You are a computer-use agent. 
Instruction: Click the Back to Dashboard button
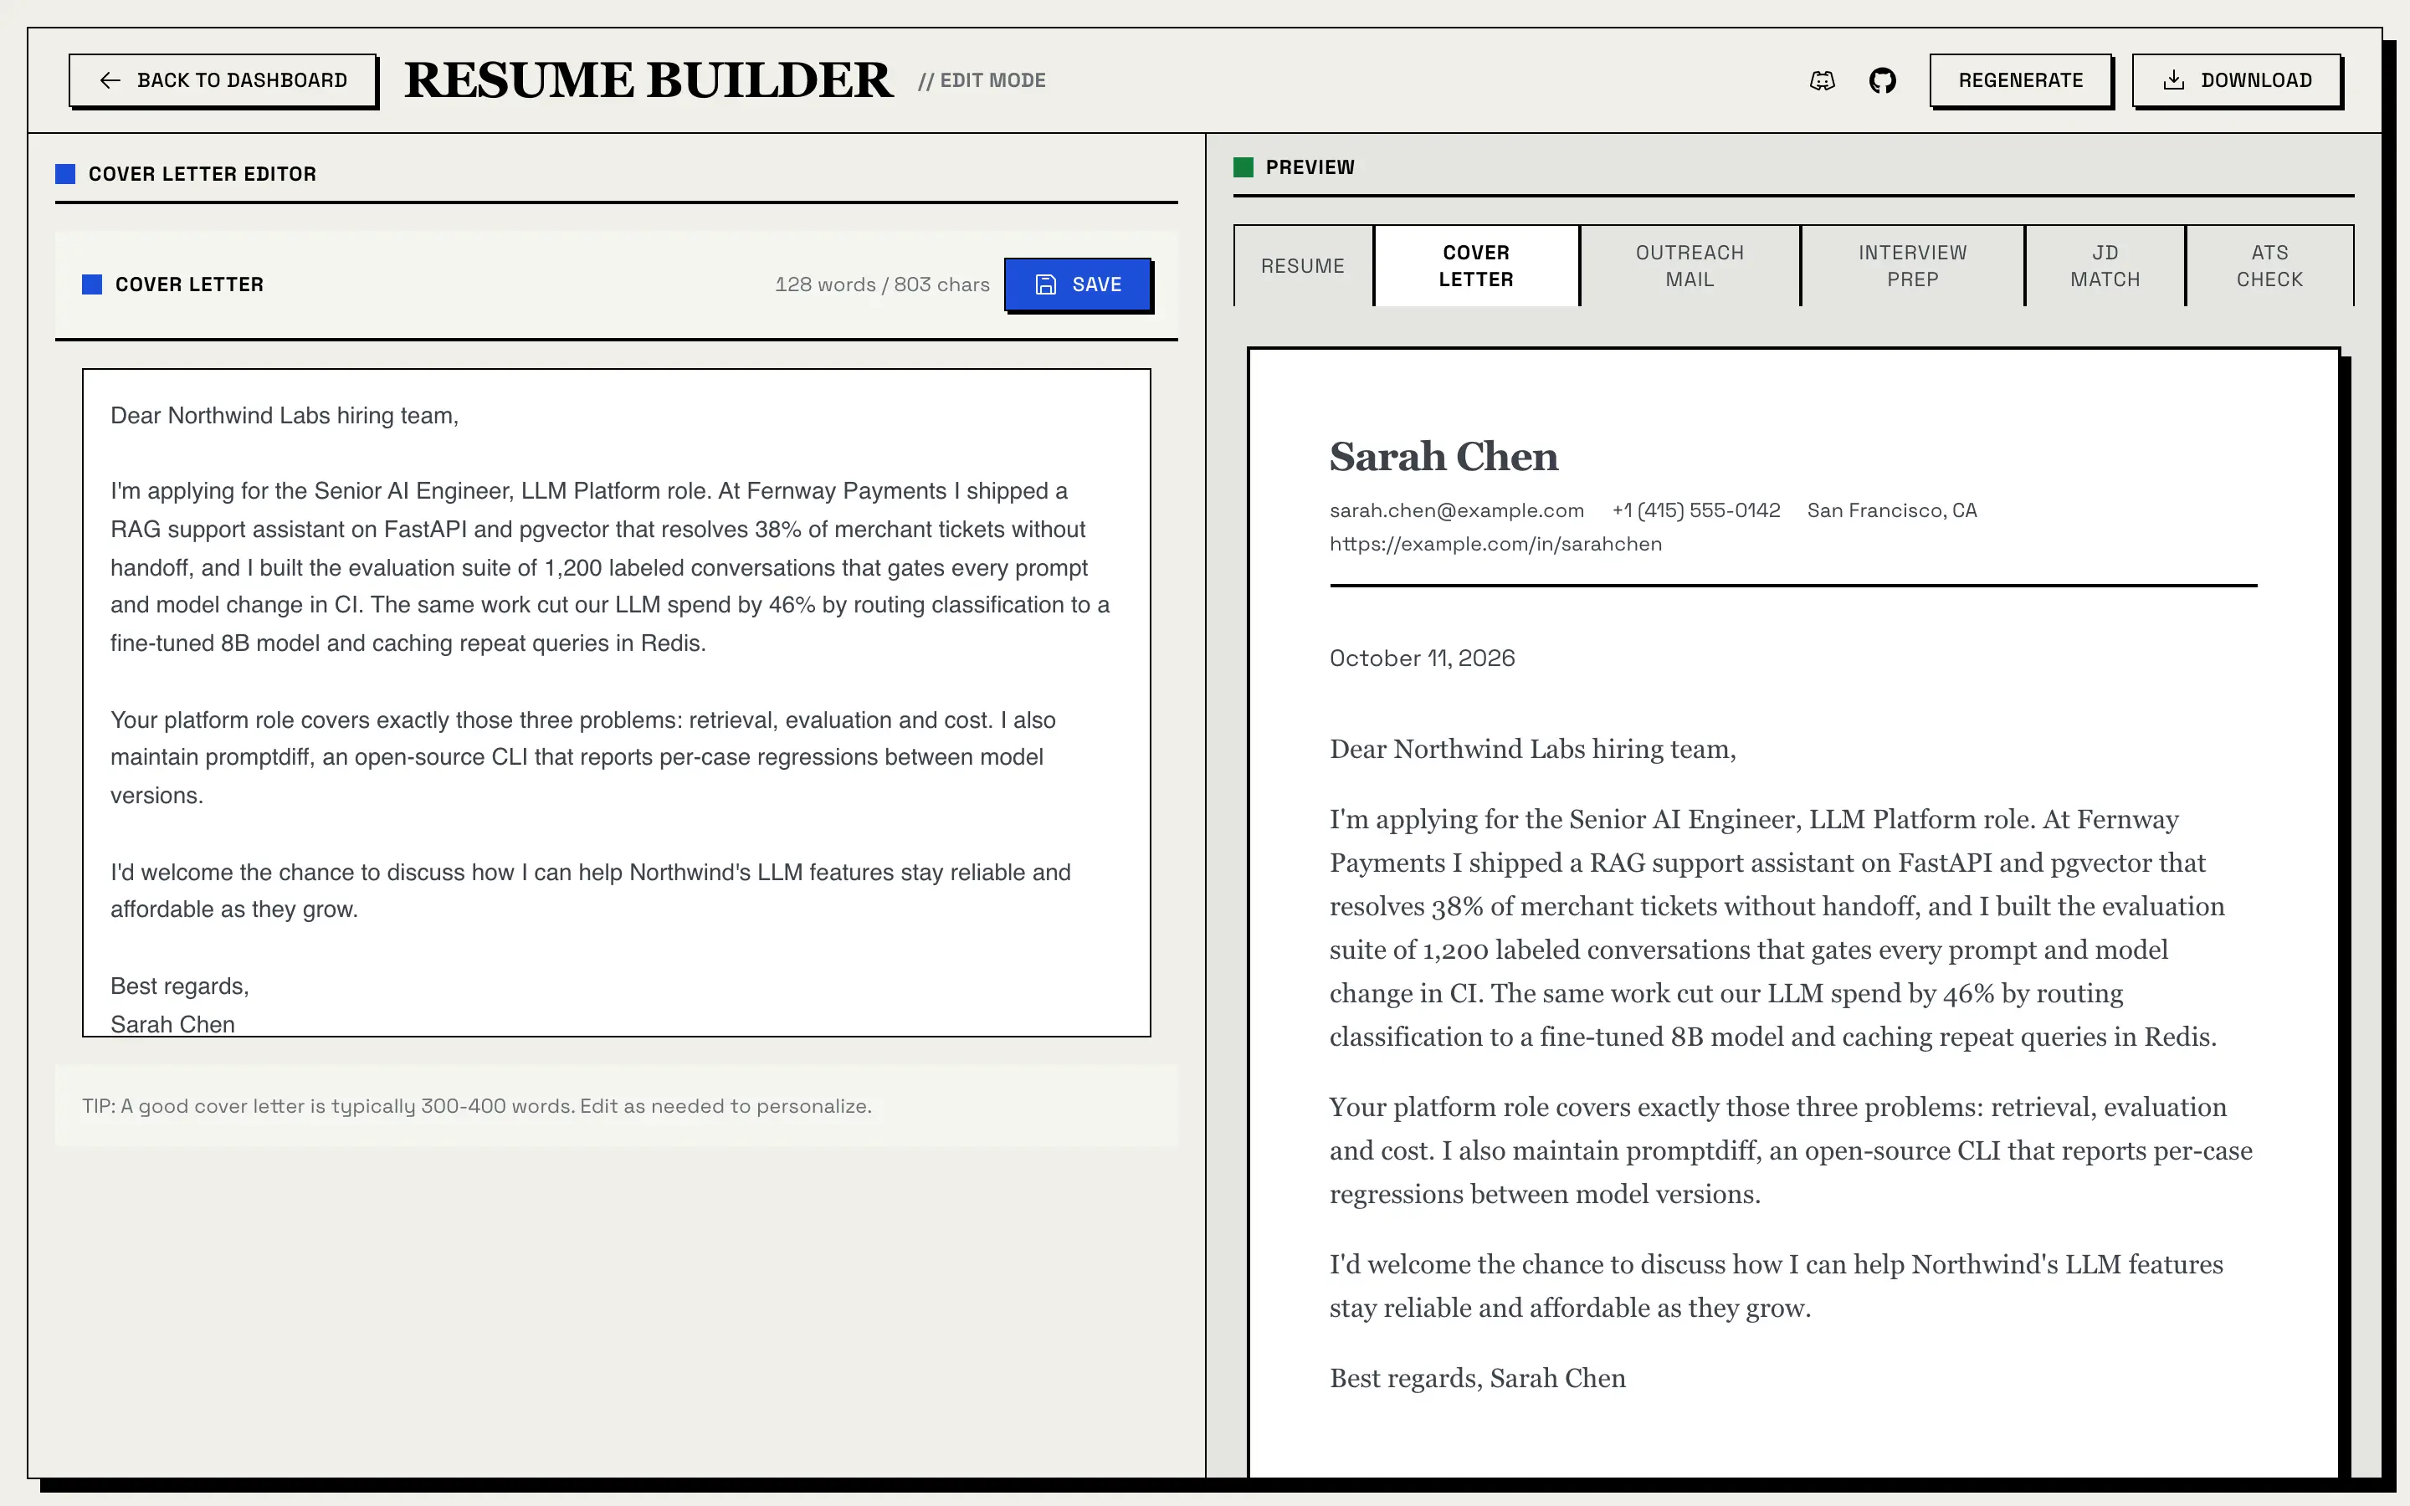[223, 80]
